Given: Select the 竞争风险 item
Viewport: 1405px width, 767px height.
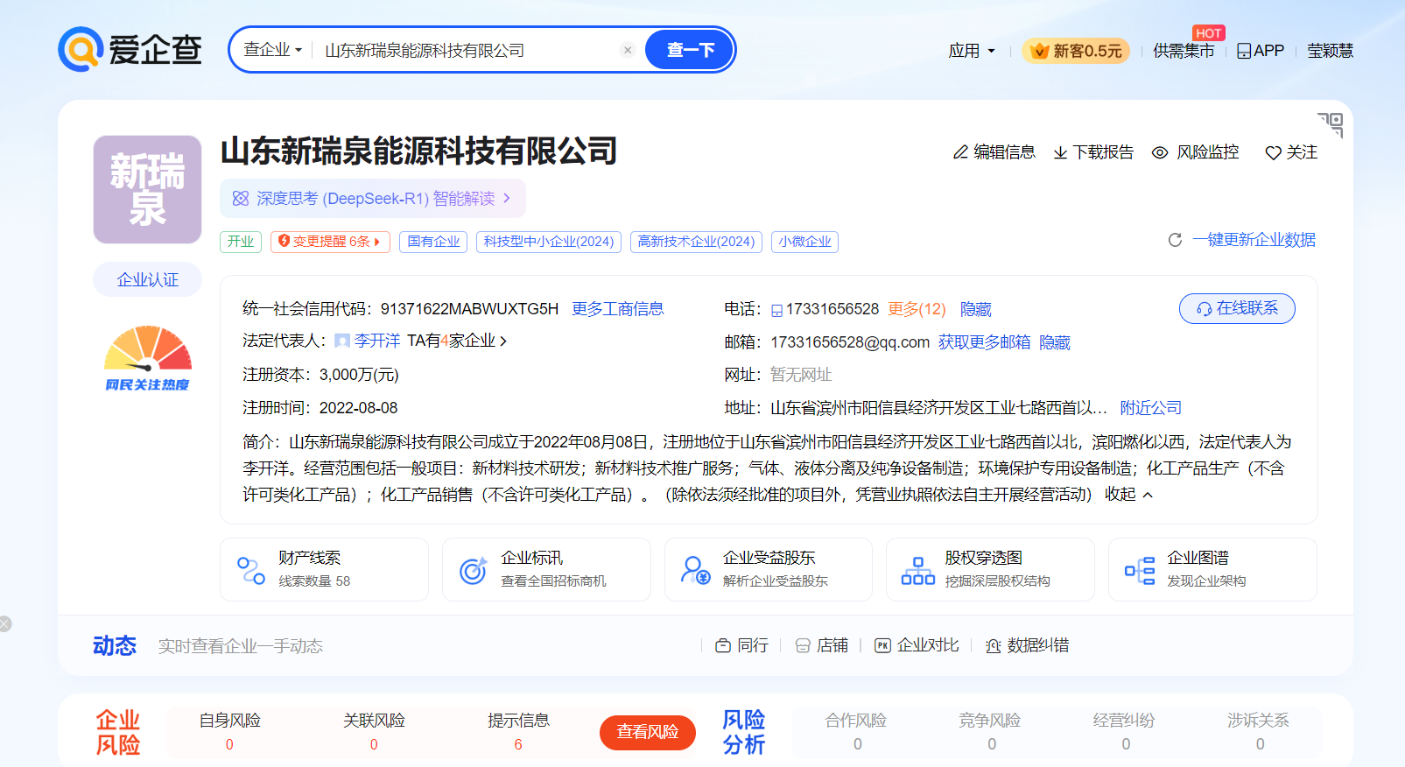Looking at the screenshot, I should click(x=990, y=732).
